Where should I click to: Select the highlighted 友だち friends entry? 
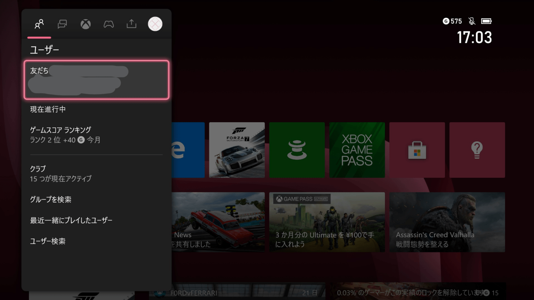coord(96,80)
